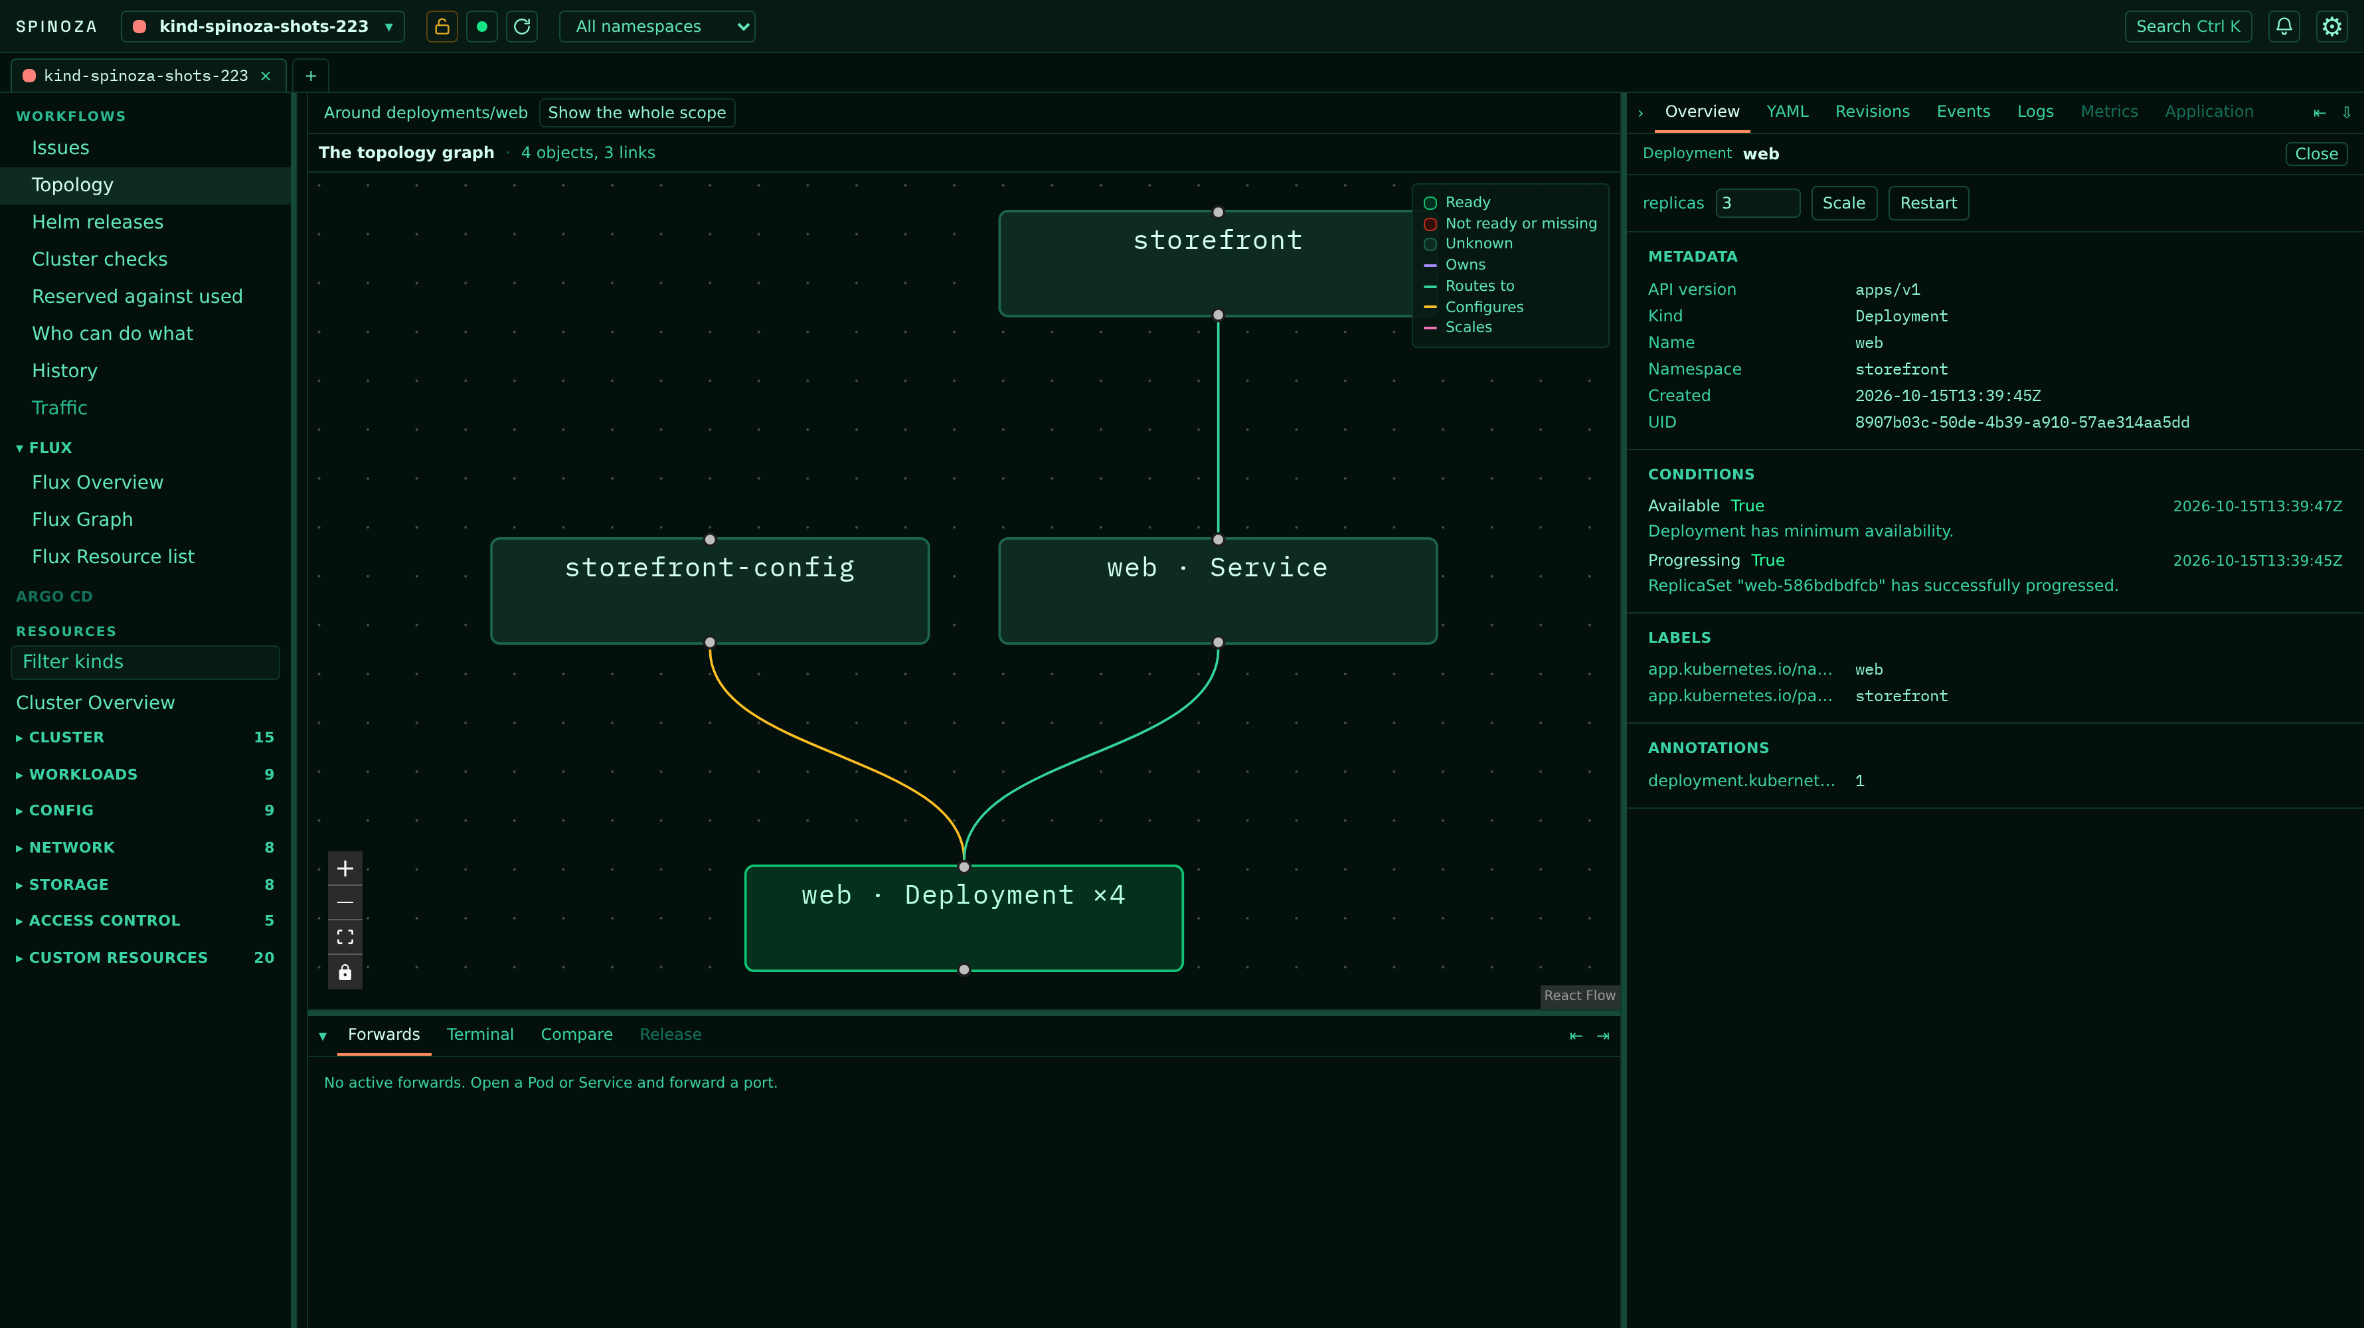Select the storefront-config graph node
Image resolution: width=2364 pixels, height=1328 pixels.
(709, 590)
